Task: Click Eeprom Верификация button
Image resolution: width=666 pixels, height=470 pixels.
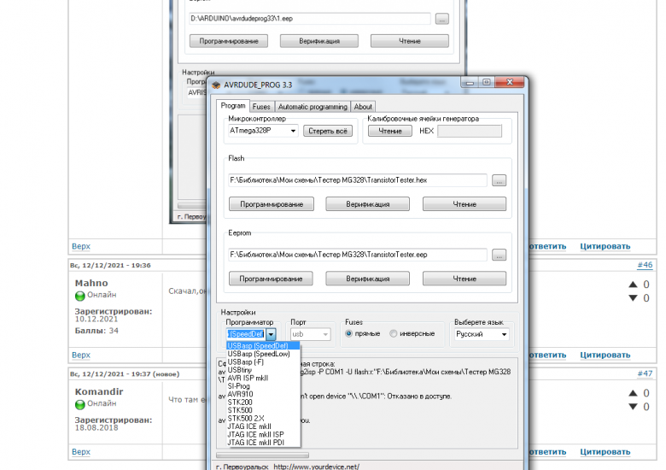Action: point(368,279)
